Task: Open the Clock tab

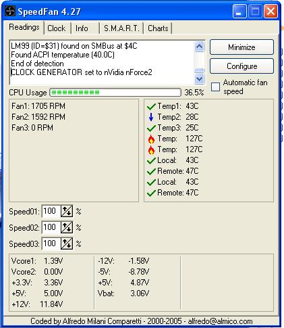Action: [57, 28]
